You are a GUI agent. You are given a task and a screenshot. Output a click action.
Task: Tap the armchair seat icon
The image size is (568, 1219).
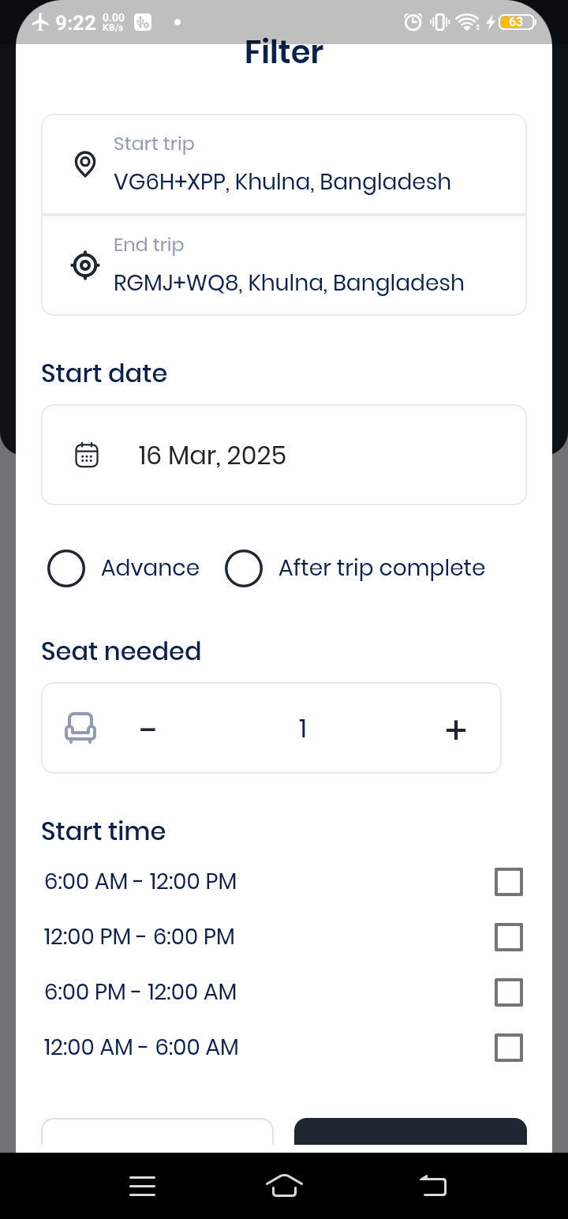coord(80,729)
